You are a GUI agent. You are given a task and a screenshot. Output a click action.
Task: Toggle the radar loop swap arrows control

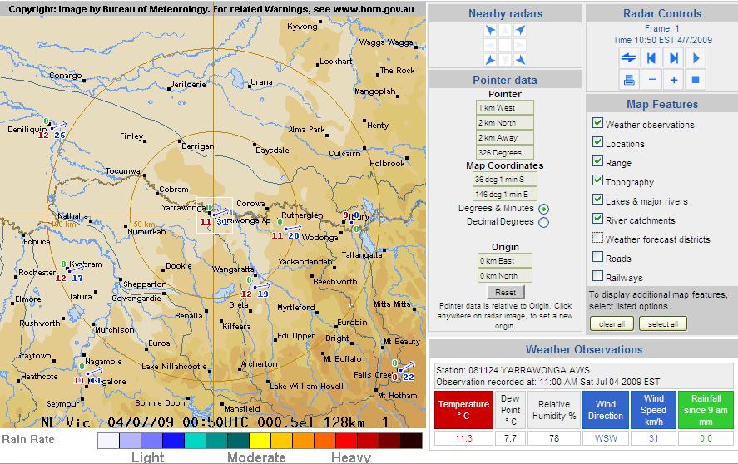pyautogui.click(x=629, y=58)
